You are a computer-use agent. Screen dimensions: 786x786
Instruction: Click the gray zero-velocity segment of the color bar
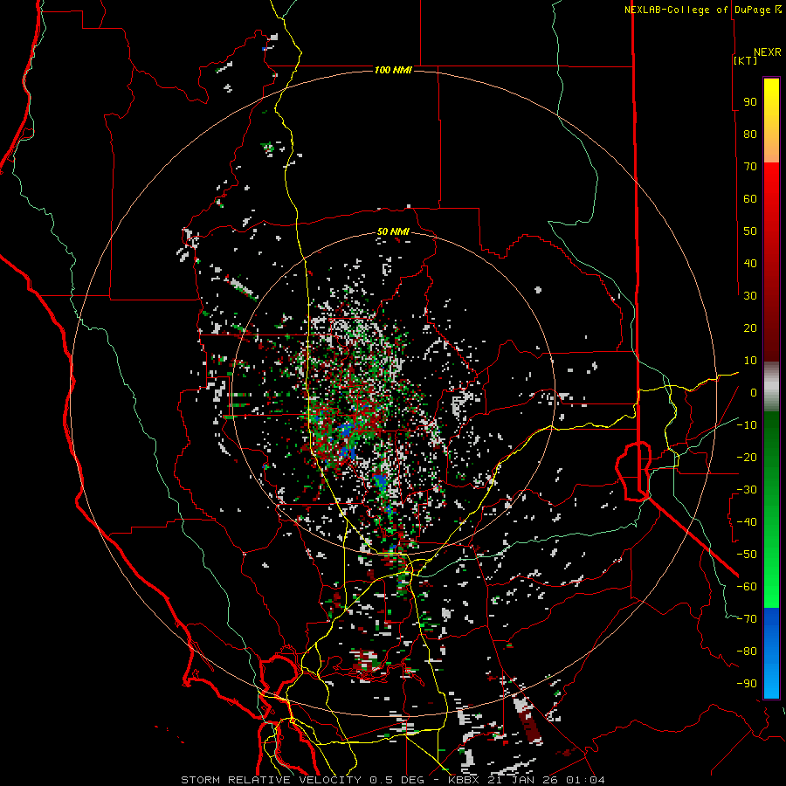pos(771,387)
